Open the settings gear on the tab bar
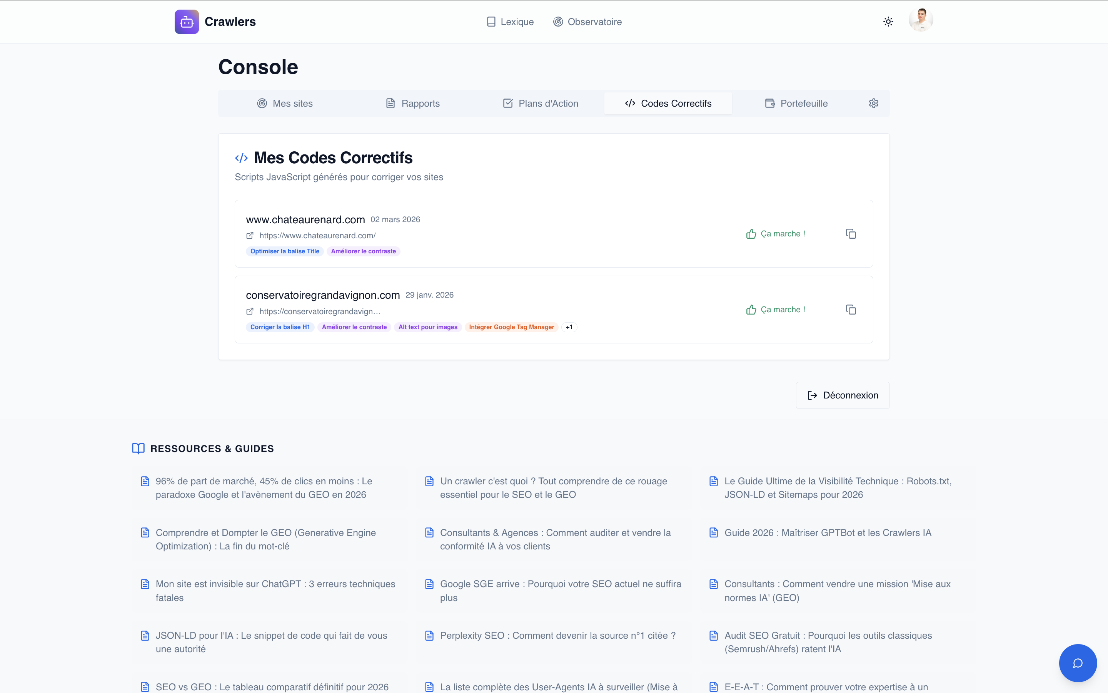 (873, 103)
